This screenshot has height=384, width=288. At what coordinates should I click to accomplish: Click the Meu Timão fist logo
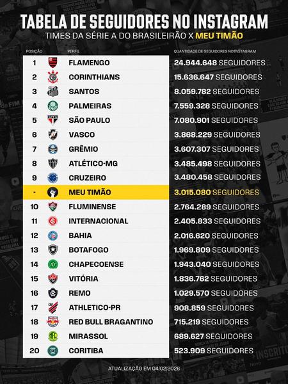52,192
